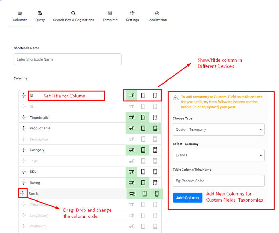
Task: Toggle mobile visibility for Stock column
Action: 157,193
